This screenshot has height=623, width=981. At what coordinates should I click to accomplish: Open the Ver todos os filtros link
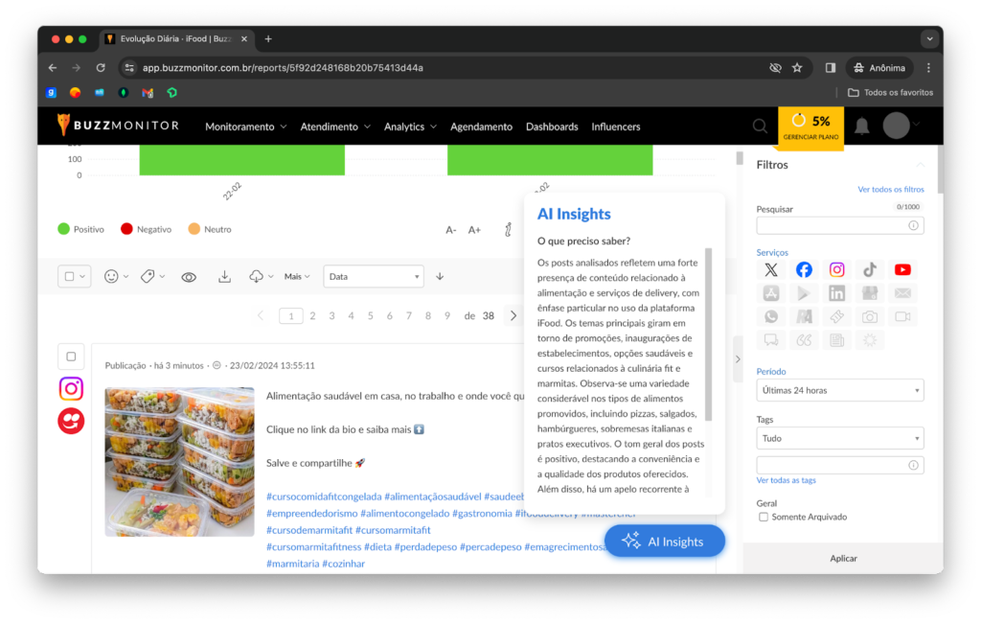click(x=890, y=190)
